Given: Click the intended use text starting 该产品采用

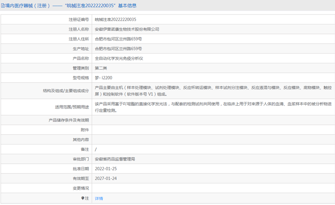Looking at the screenshot, I should point(213,107).
